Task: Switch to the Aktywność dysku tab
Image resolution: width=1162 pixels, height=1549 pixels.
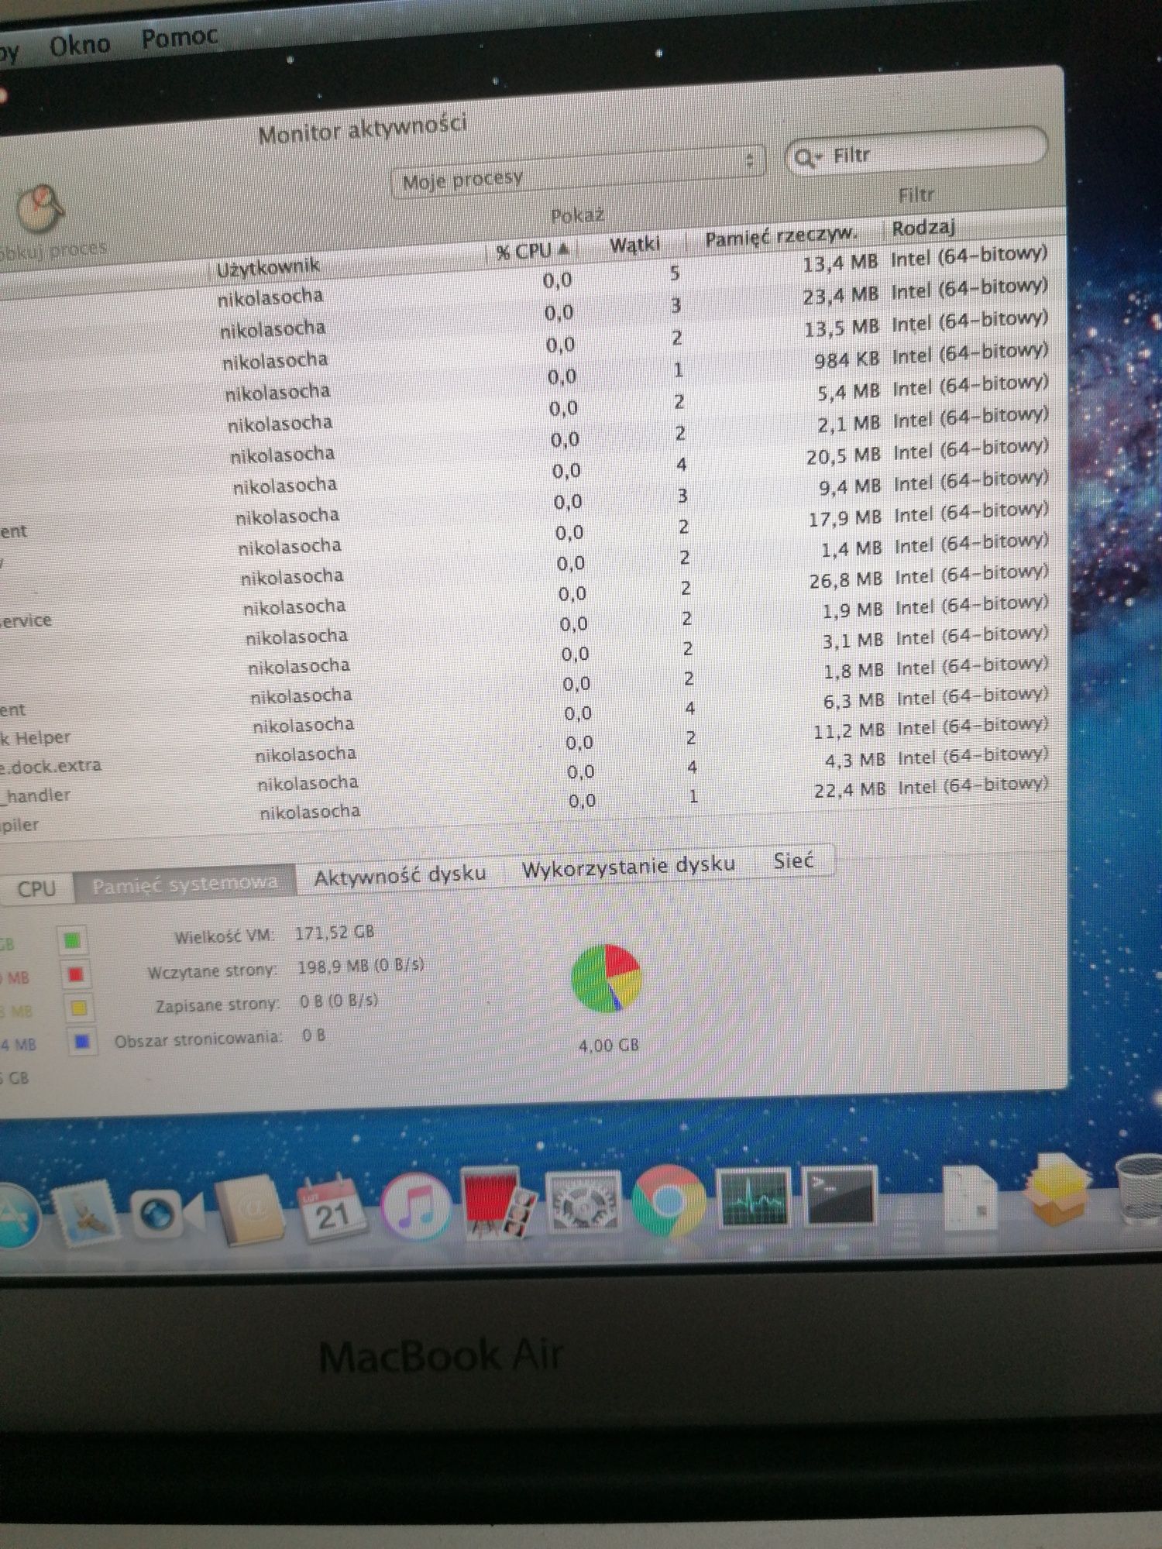Action: [x=400, y=874]
